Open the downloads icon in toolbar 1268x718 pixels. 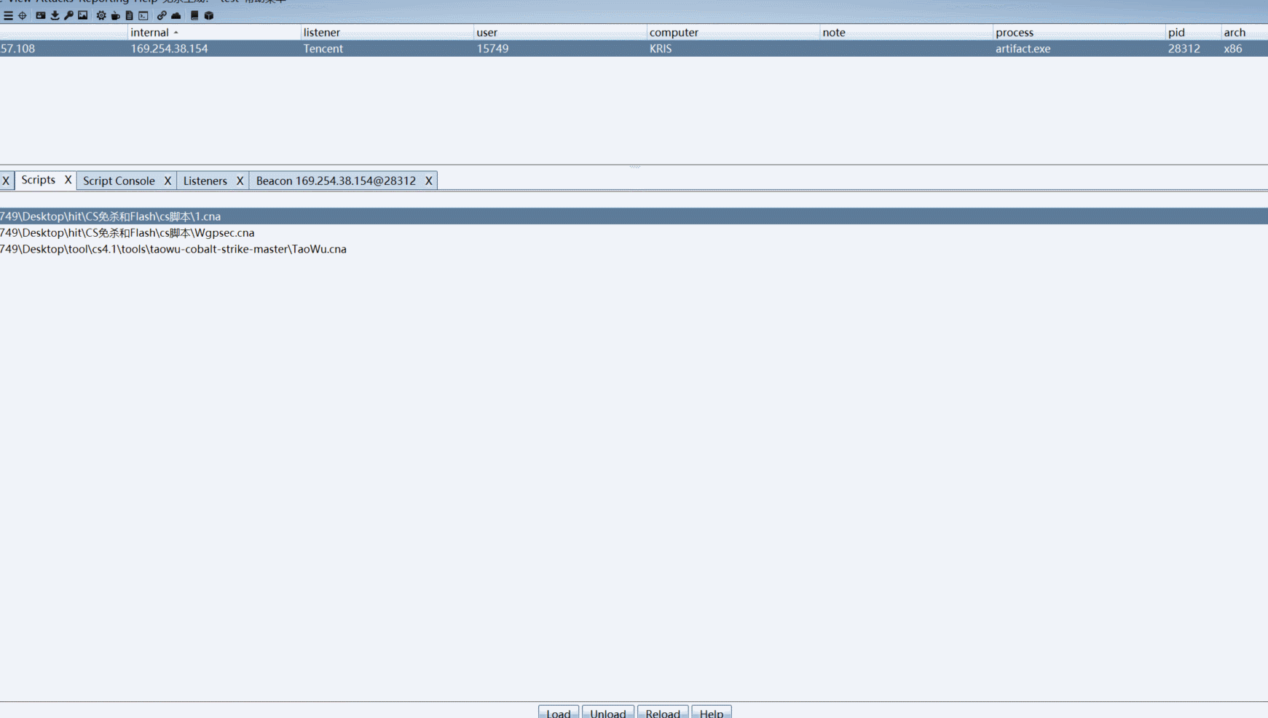tap(55, 15)
